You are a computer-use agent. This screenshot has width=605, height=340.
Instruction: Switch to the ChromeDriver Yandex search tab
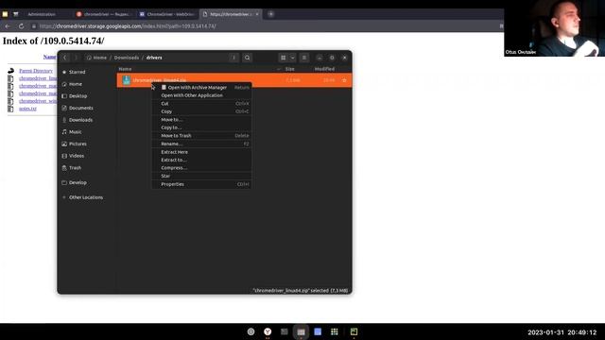(x=104, y=14)
